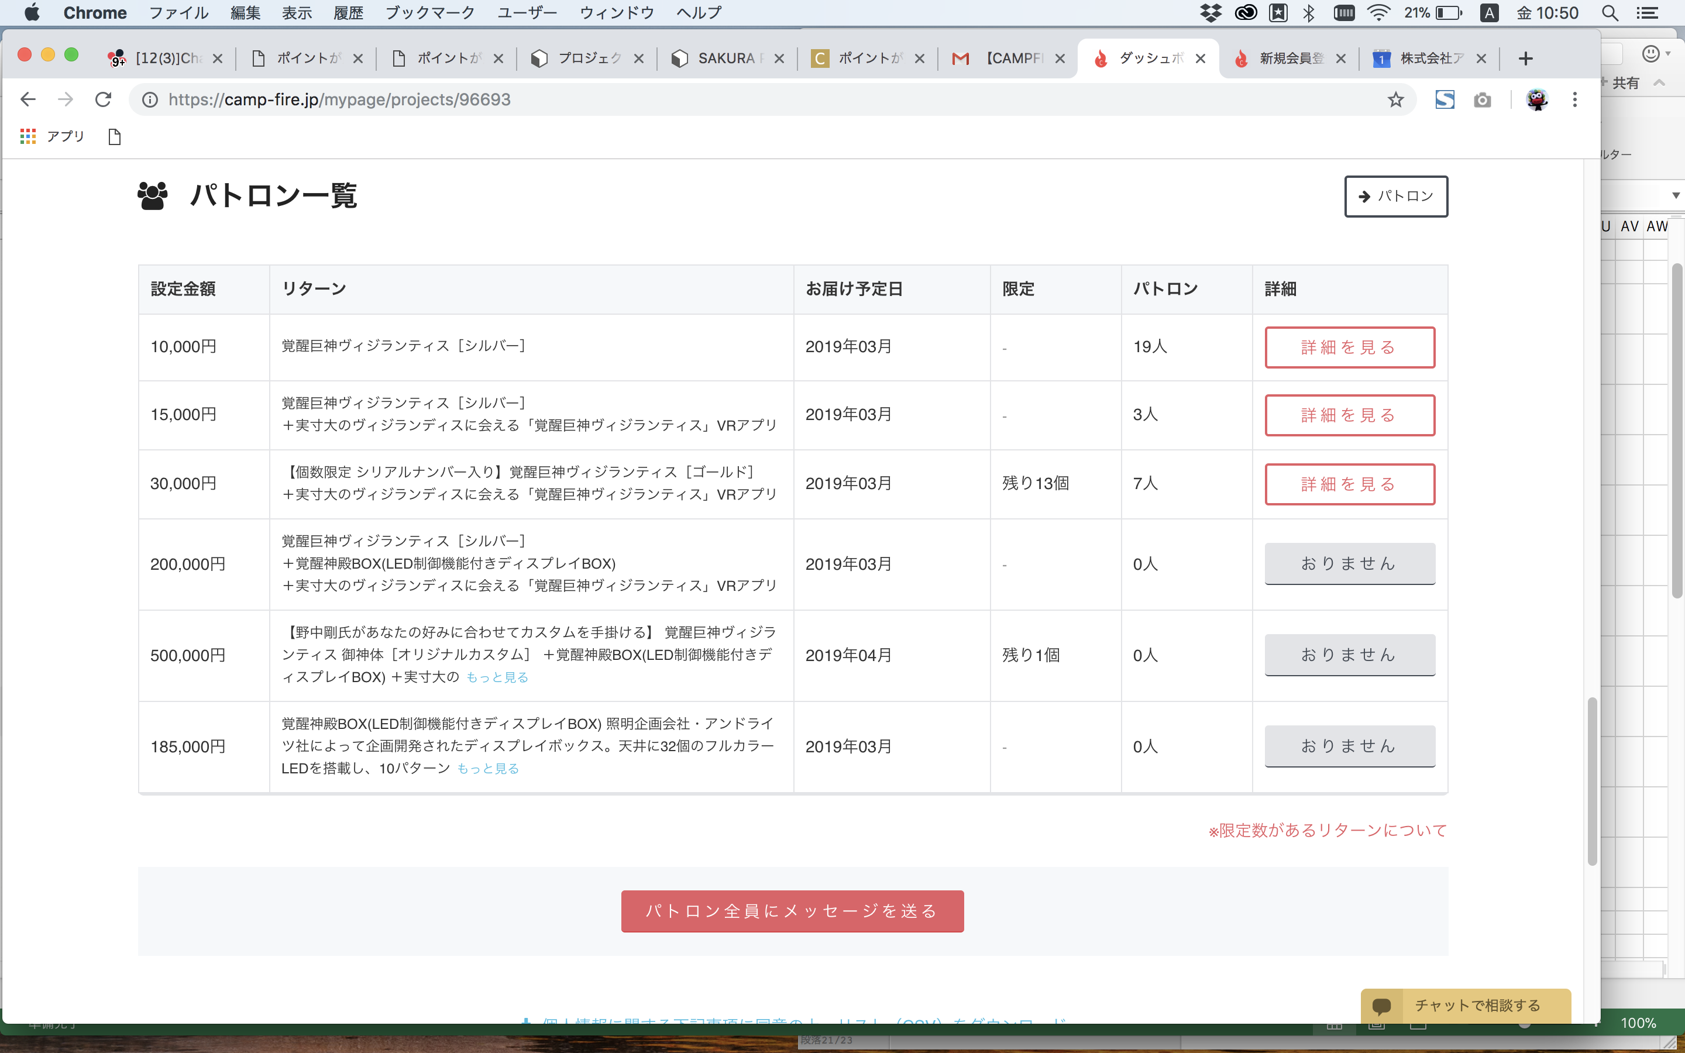Open the 限定数があるリターンについて link
Viewport: 1685px width, 1053px height.
[x=1327, y=830]
